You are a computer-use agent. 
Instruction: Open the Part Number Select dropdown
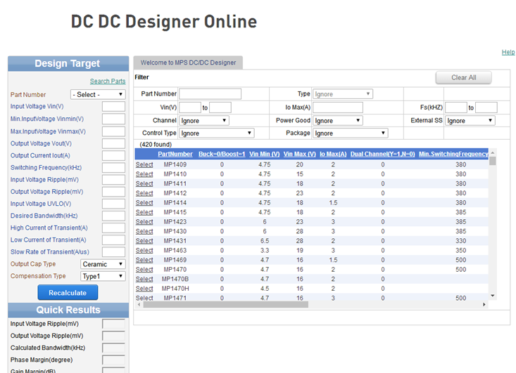(98, 95)
